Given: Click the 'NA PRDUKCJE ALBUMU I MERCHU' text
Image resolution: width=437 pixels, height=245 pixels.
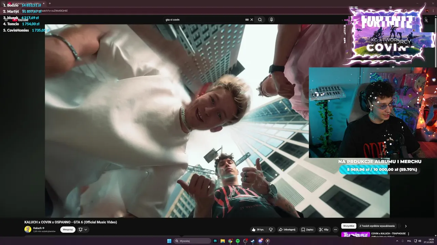Looking at the screenshot, I should [380, 162].
